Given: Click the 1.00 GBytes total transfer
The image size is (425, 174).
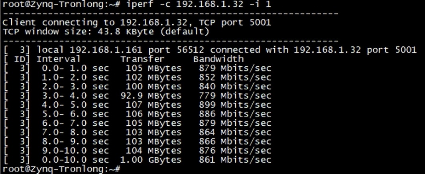Looking at the screenshot, I should (x=151, y=160).
